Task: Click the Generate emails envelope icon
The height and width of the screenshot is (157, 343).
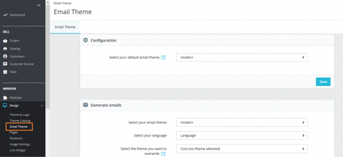Action: pos(85,105)
